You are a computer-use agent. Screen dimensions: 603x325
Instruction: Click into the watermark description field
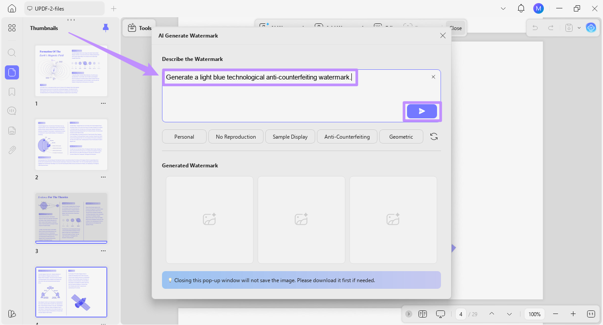(x=301, y=95)
